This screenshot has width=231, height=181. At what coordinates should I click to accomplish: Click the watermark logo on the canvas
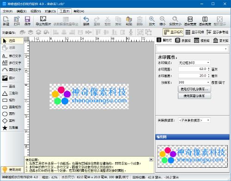coord(89,96)
